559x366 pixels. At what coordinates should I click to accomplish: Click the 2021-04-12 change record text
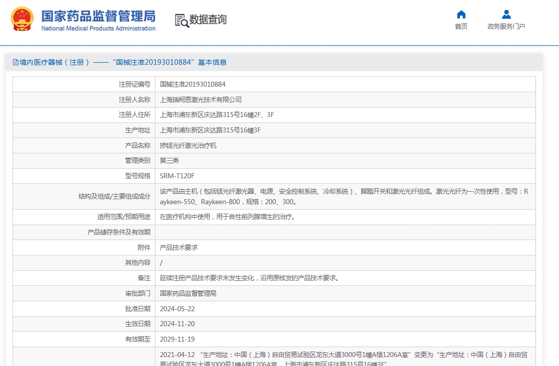point(344,359)
